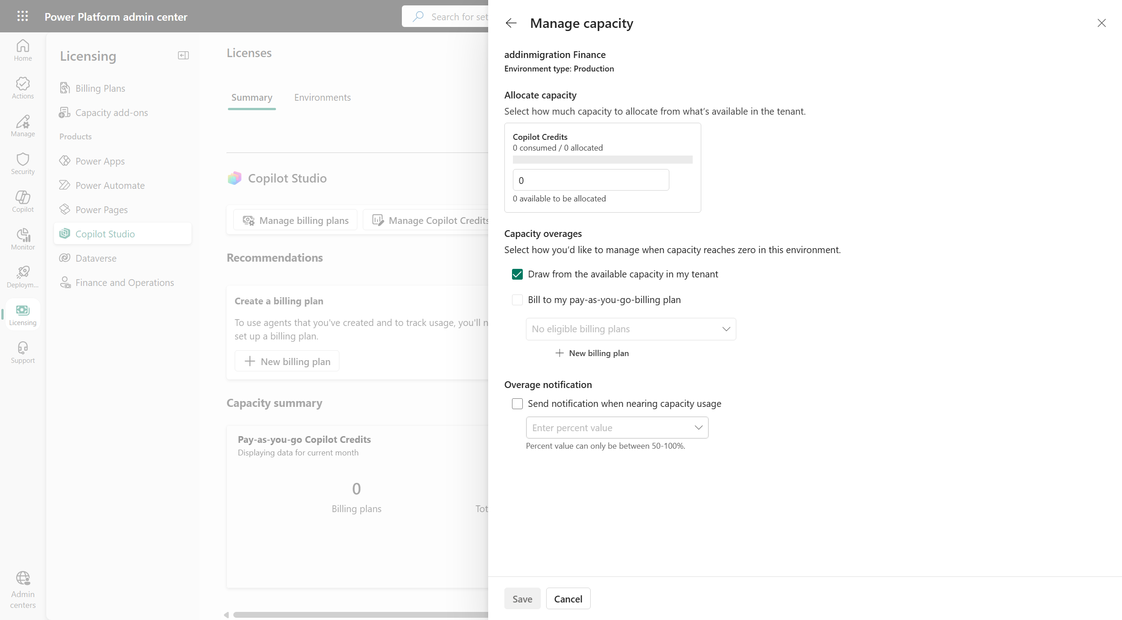Click the search magnifier icon
The width and height of the screenshot is (1122, 620).
(x=418, y=17)
